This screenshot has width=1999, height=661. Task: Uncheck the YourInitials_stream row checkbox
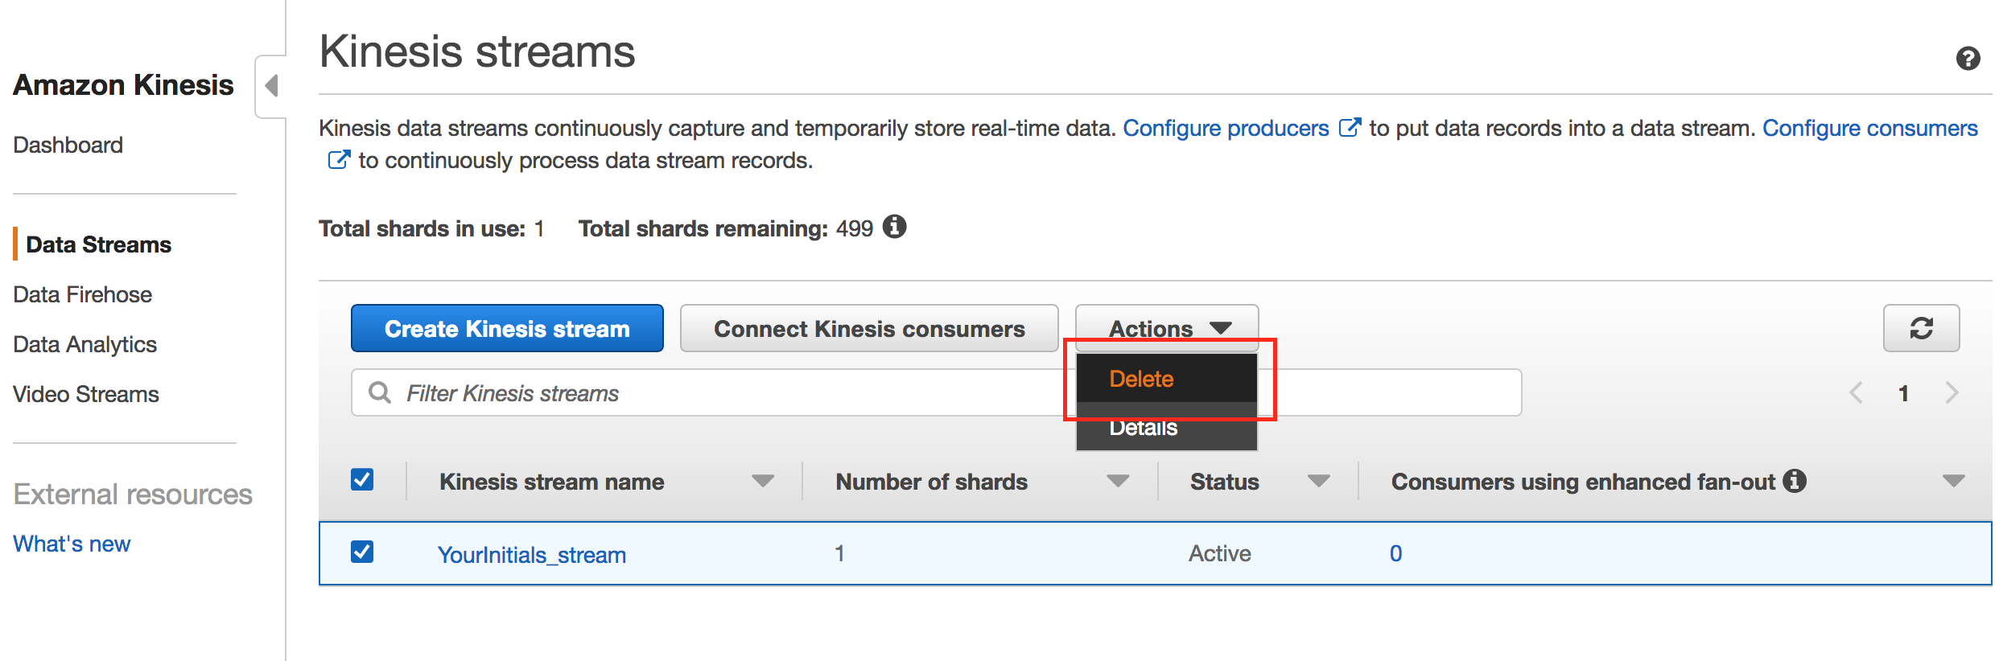362,552
